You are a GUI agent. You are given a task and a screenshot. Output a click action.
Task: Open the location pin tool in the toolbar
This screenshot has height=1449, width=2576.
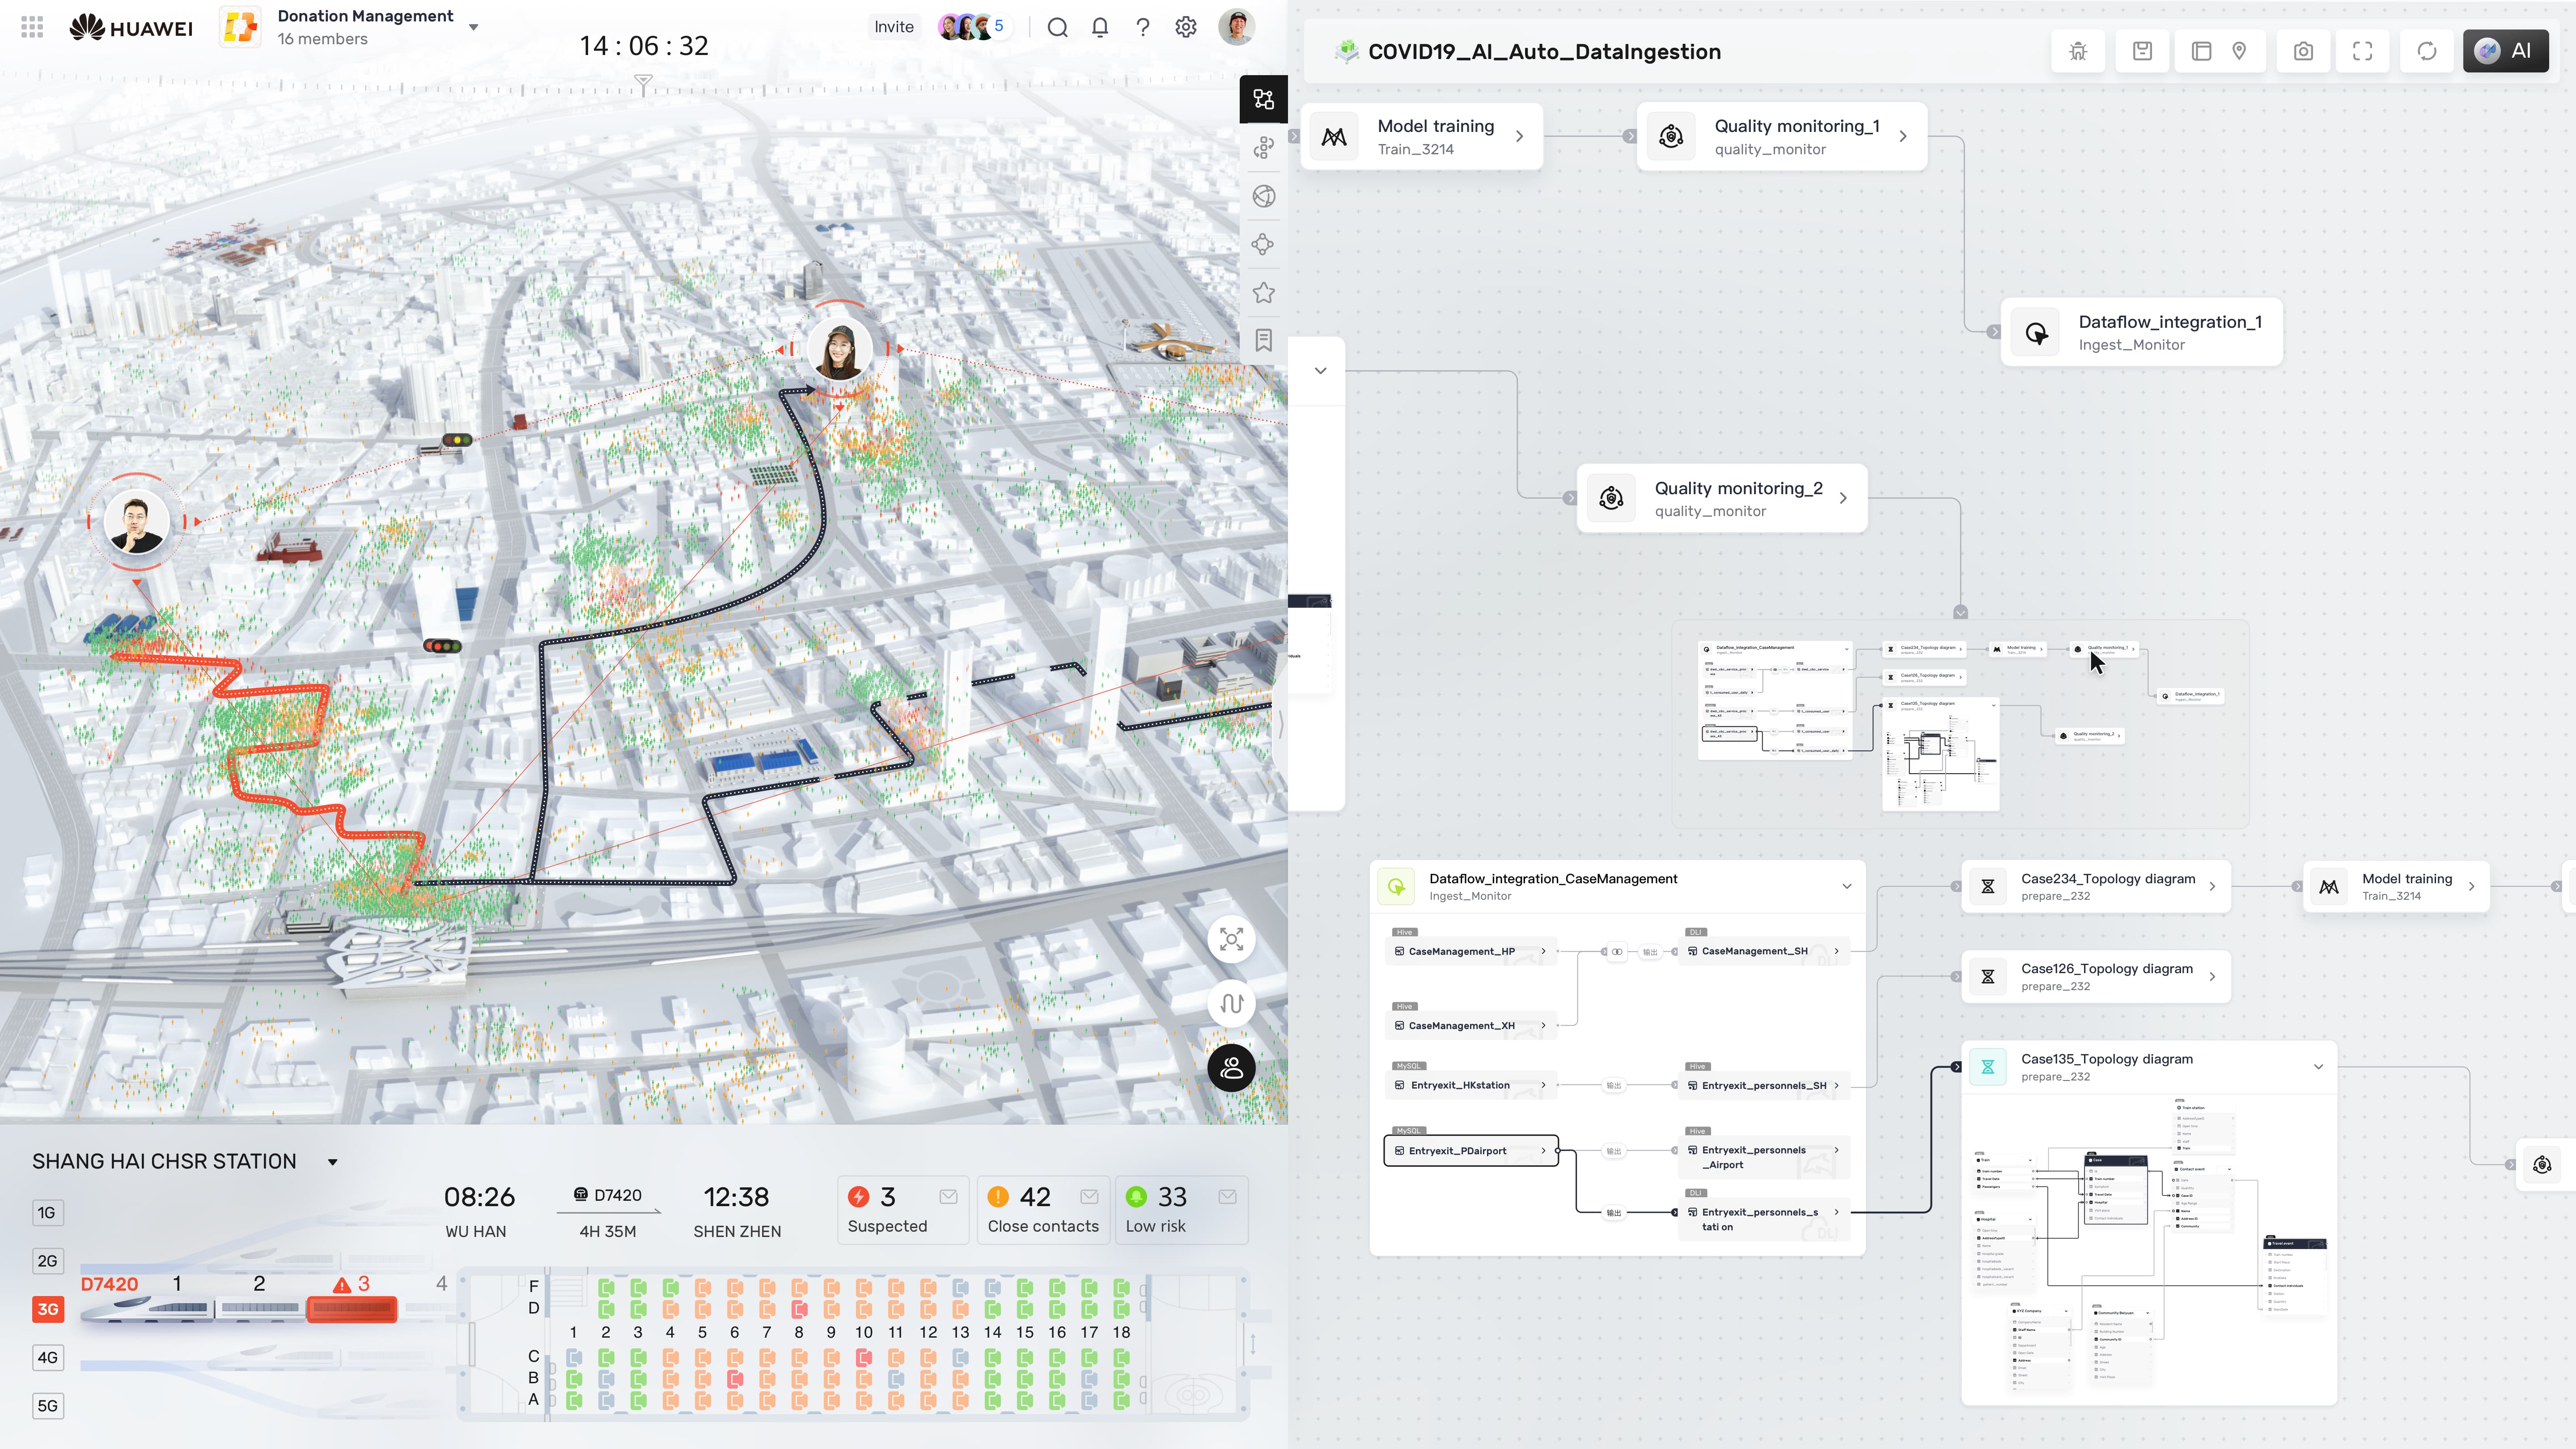click(x=2240, y=50)
